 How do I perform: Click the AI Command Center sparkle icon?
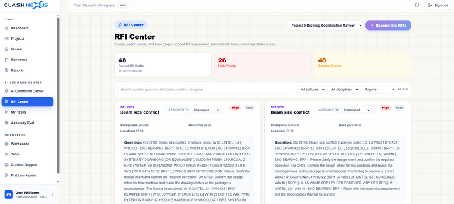pos(6,91)
